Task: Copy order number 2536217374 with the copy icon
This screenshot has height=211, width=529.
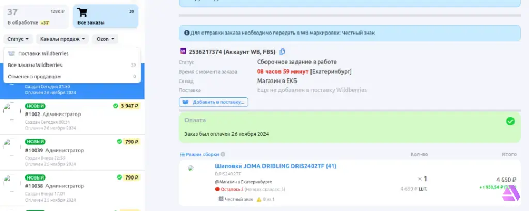Action: [x=283, y=52]
